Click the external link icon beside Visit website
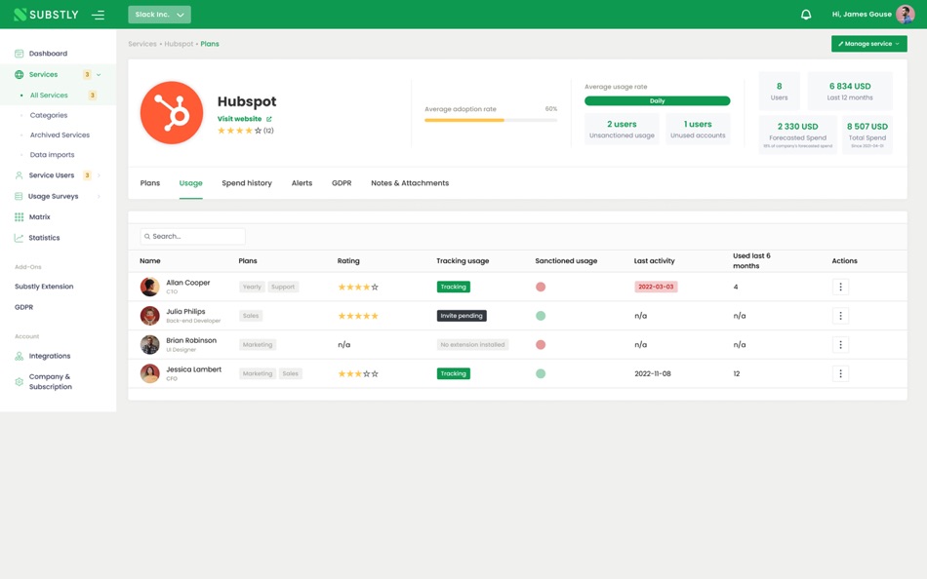Screen dimensions: 927x579 (x=269, y=119)
